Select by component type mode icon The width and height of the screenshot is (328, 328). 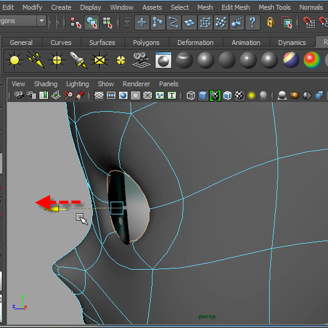[x=108, y=22]
